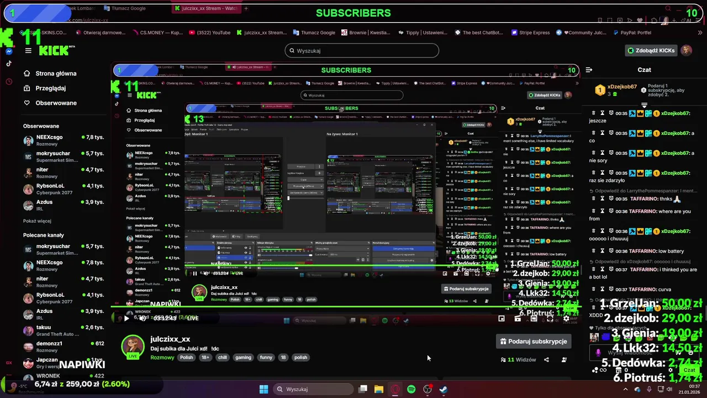707x398 pixels.
Task: Open the julczixx_xx channel name link
Action: click(x=170, y=339)
